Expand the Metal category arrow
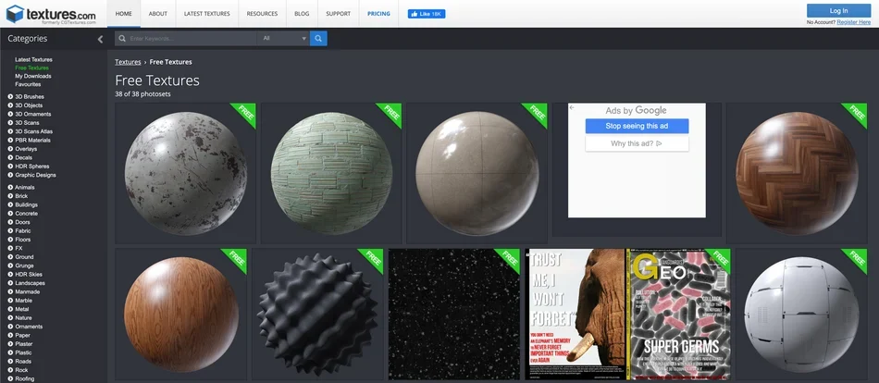 10,309
